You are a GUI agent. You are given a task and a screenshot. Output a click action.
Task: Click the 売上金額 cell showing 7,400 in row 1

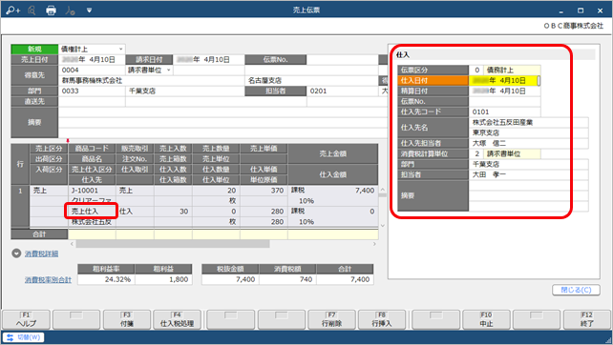(x=333, y=191)
